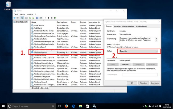Click the Frag mich etwas search box
The image size is (173, 109).
pyautogui.click(x=31, y=106)
